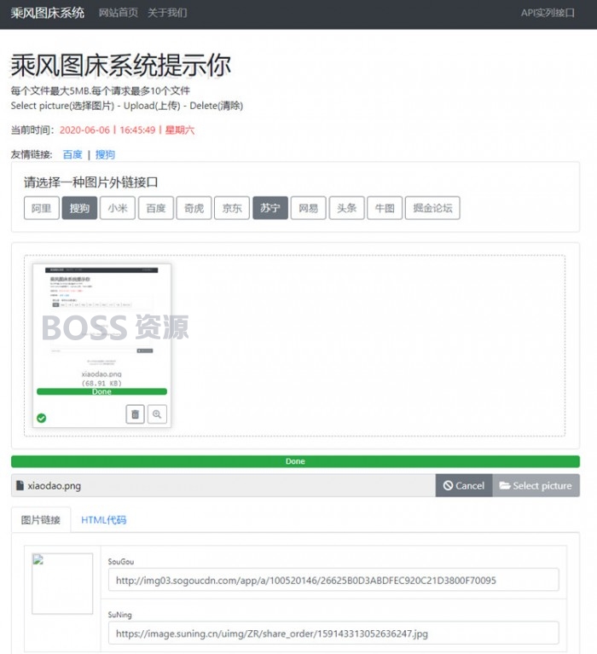
Task: Click the file icon beside xiaodao.png filename
Action: pos(20,485)
